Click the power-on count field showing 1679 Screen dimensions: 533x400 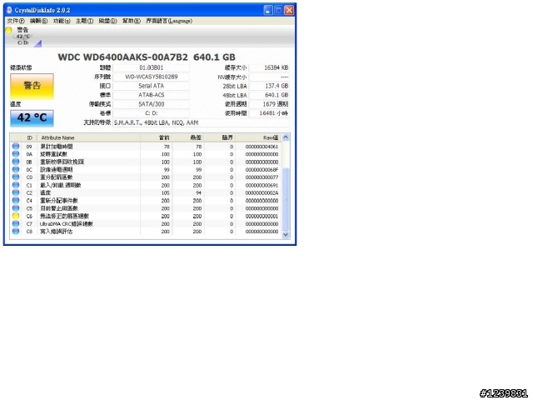(269, 104)
